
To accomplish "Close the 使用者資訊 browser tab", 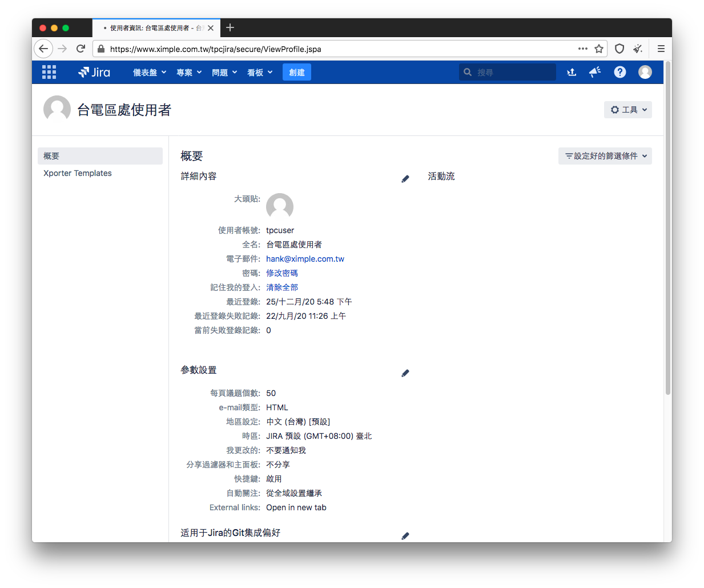I will [x=211, y=28].
